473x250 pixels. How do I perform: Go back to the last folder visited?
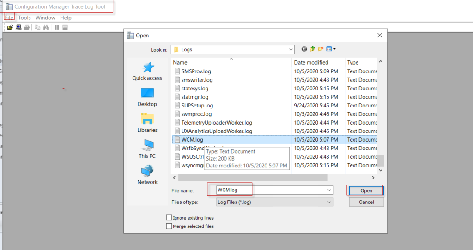tap(304, 49)
